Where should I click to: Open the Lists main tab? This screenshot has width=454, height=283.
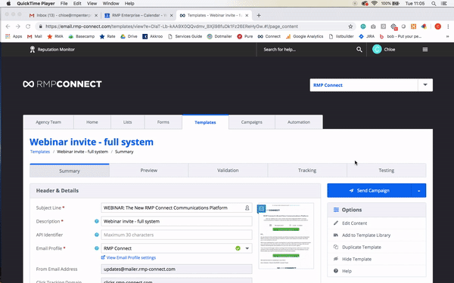[x=127, y=122]
